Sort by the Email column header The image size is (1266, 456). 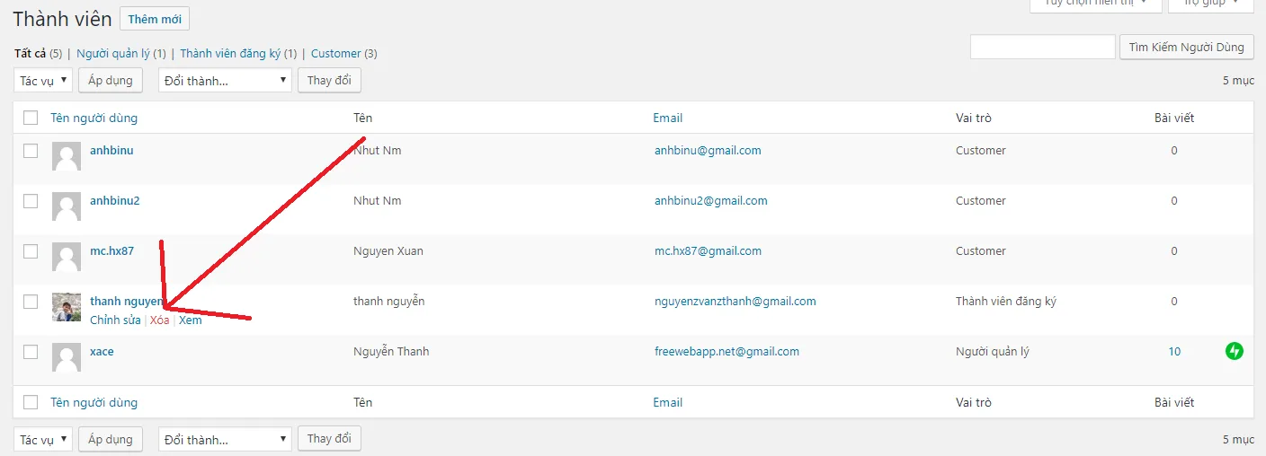[x=667, y=118]
